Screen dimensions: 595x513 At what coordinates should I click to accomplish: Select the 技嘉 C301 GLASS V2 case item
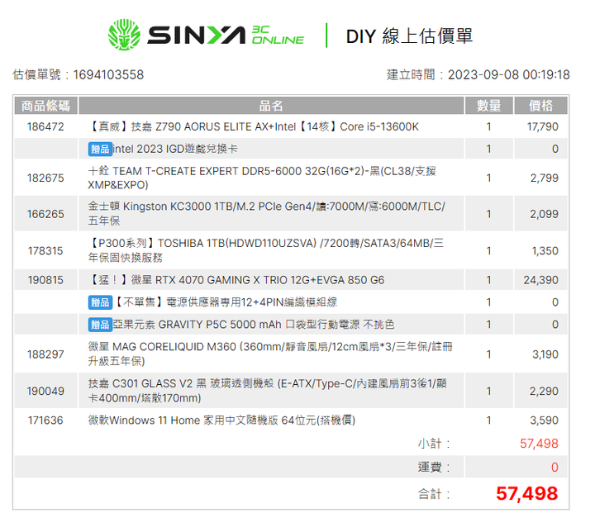click(x=268, y=391)
